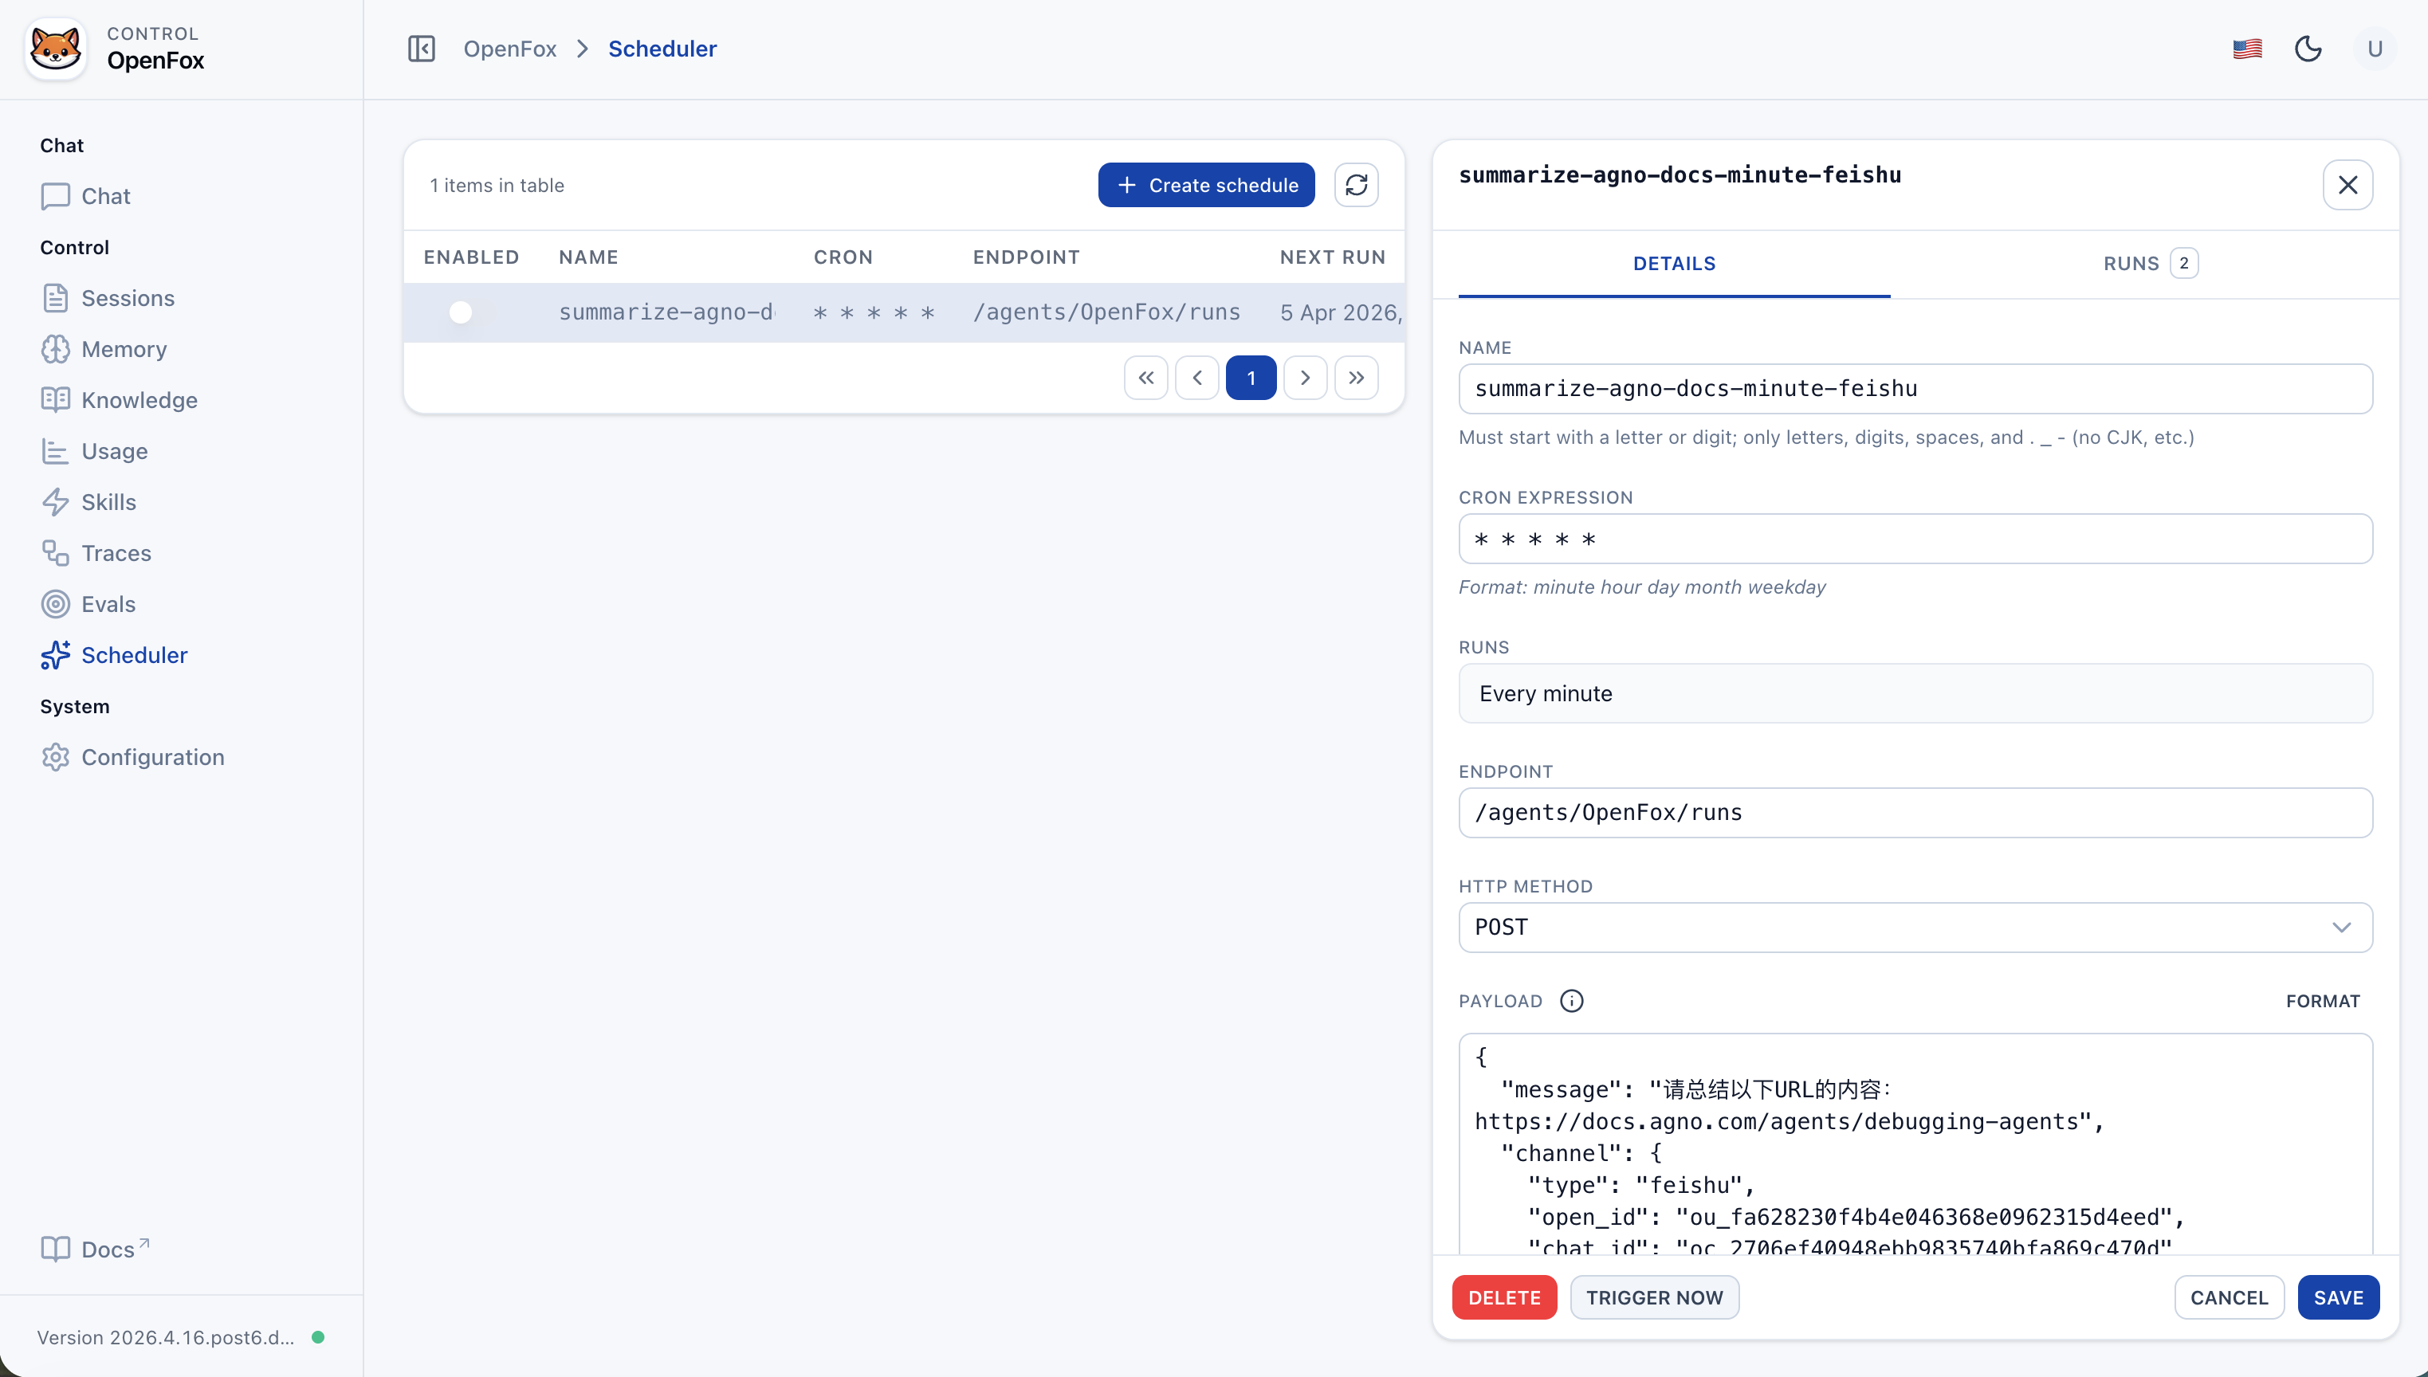Open the Evals section
This screenshot has width=2428, height=1377.
tap(107, 604)
